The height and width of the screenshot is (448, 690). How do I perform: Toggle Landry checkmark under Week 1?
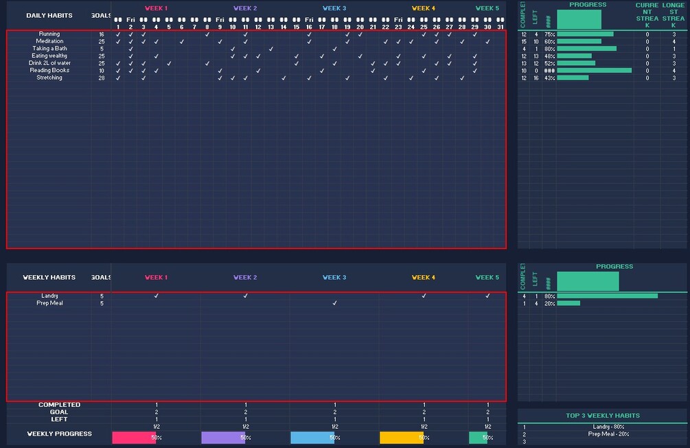tap(157, 296)
